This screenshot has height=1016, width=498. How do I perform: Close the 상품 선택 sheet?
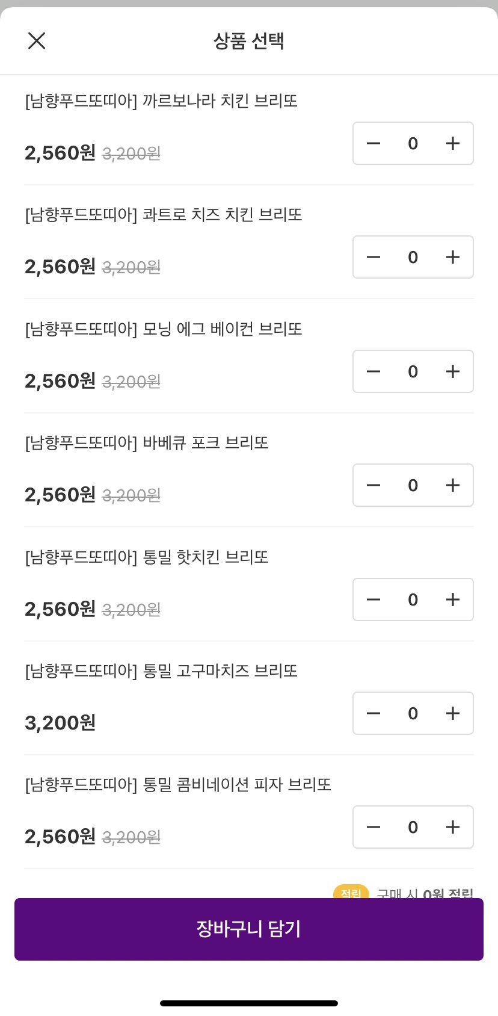tap(37, 41)
